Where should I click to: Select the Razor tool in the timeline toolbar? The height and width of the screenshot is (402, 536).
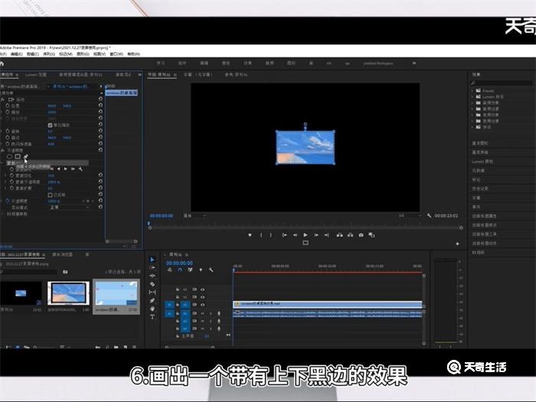[152, 284]
